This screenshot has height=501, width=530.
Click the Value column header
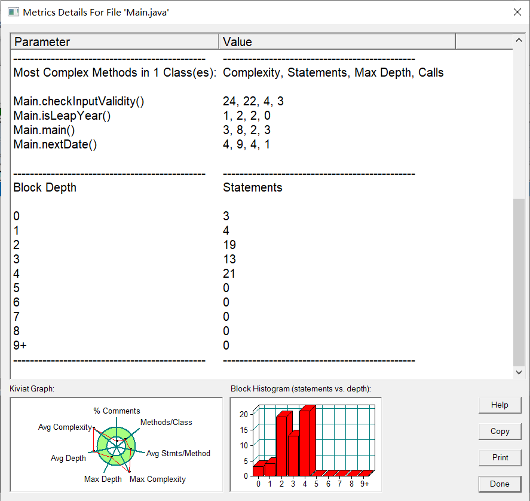pos(337,42)
